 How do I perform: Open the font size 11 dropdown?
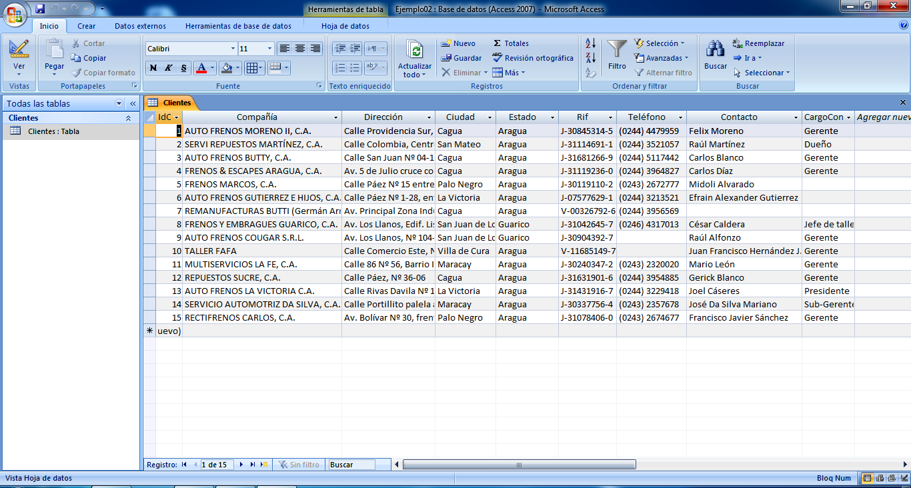pos(269,49)
